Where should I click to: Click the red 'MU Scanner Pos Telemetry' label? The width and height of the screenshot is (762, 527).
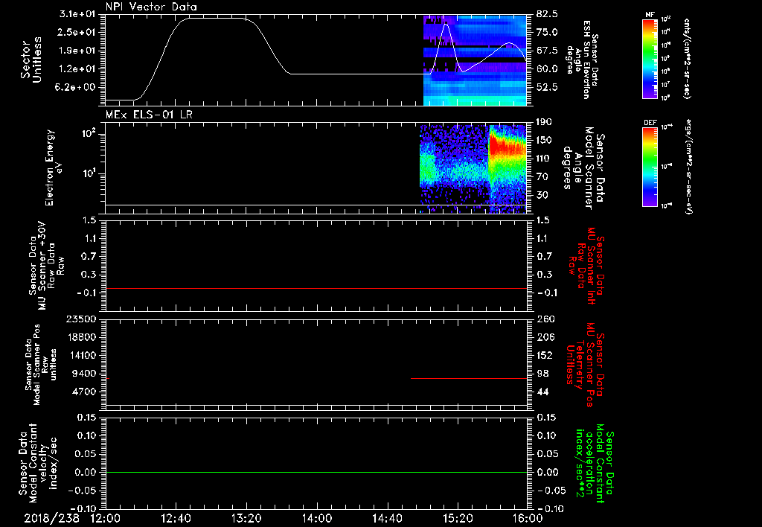(x=586, y=365)
